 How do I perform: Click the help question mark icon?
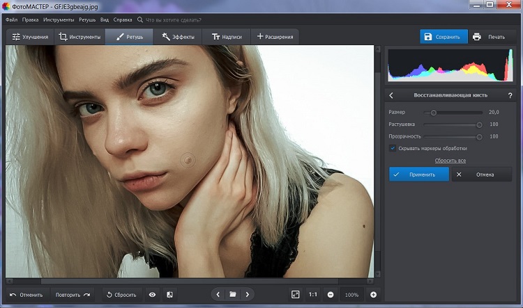(x=510, y=95)
